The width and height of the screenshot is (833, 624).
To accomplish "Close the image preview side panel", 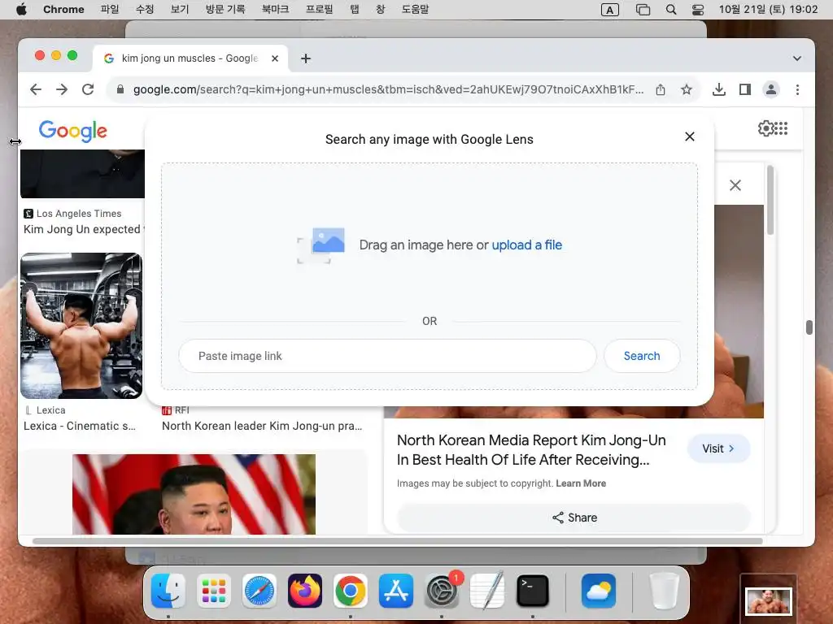I will tap(735, 185).
